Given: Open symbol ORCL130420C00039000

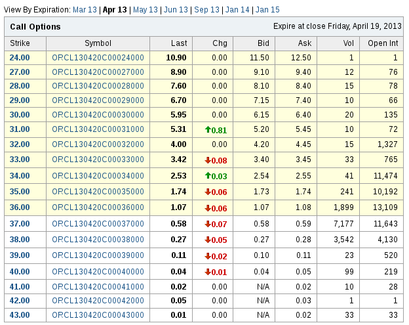Looking at the screenshot, I should click(98, 255).
